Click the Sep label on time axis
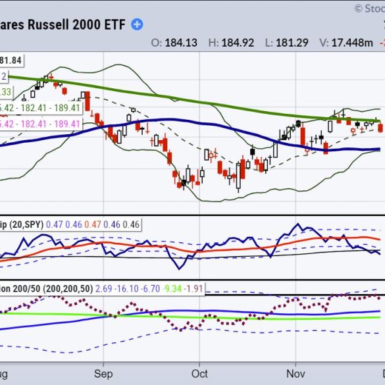The width and height of the screenshot is (385, 385). [x=103, y=374]
